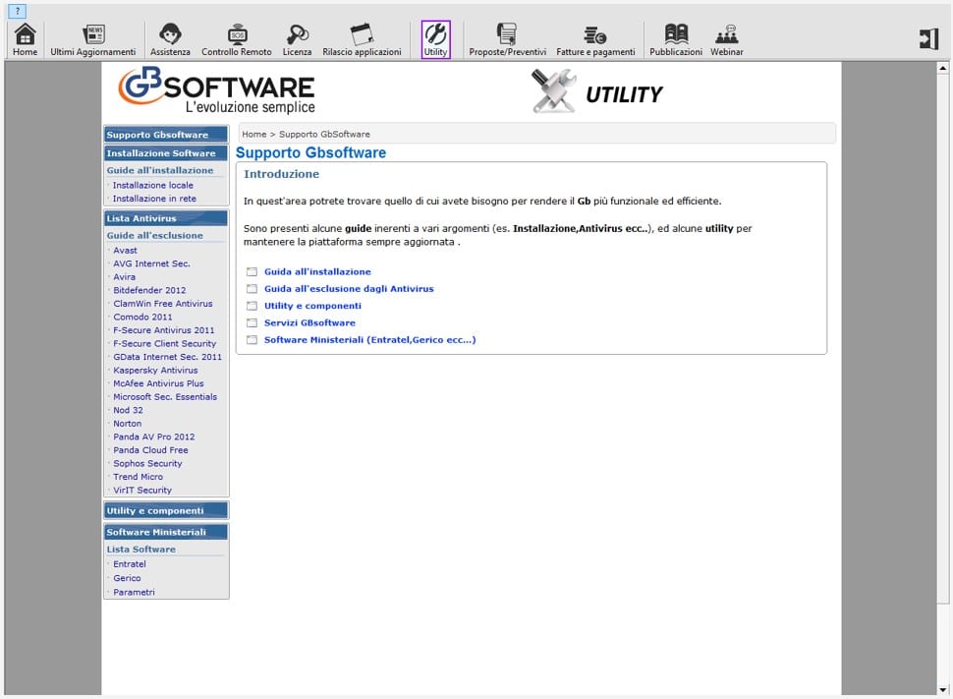
Task: Select Microsoft Sec. Essentials guide
Action: [x=165, y=397]
